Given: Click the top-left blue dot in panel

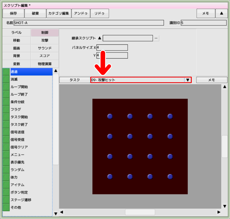Looking at the screenshot, I should [110, 116].
